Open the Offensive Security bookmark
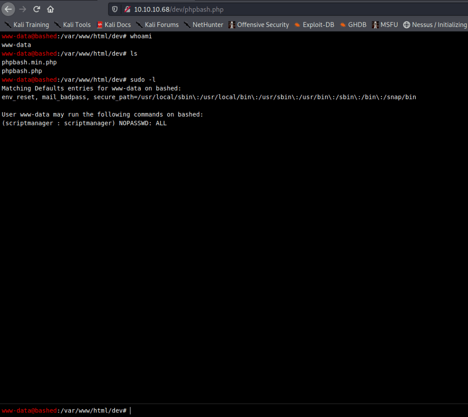This screenshot has height=417, width=468. tap(259, 25)
